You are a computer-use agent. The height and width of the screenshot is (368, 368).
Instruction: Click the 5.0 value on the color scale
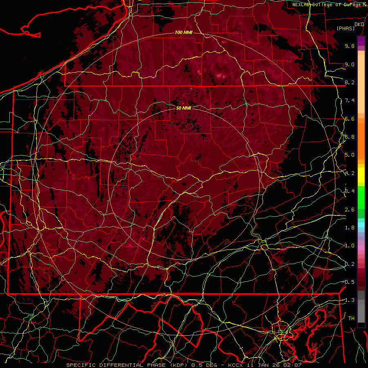(x=350, y=155)
